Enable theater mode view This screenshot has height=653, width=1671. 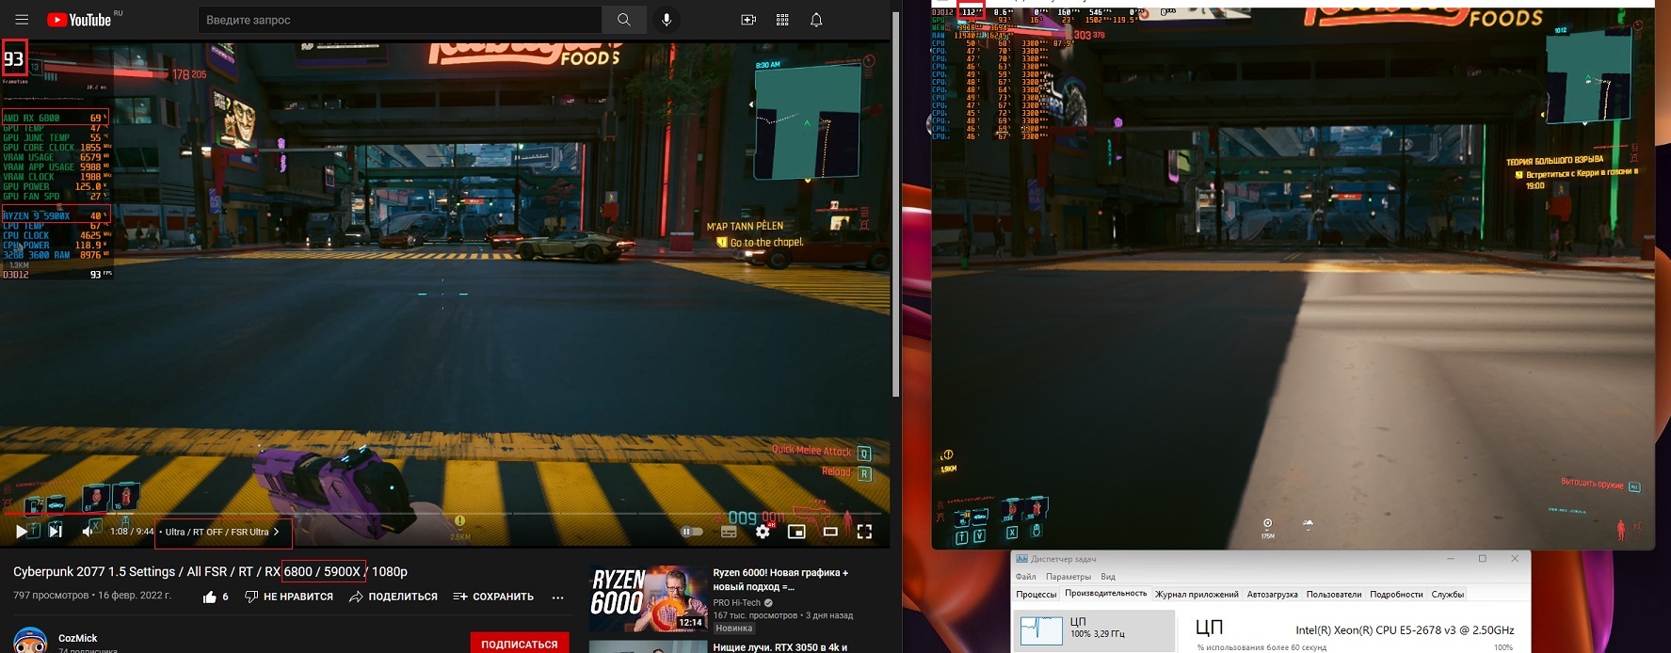[830, 532]
